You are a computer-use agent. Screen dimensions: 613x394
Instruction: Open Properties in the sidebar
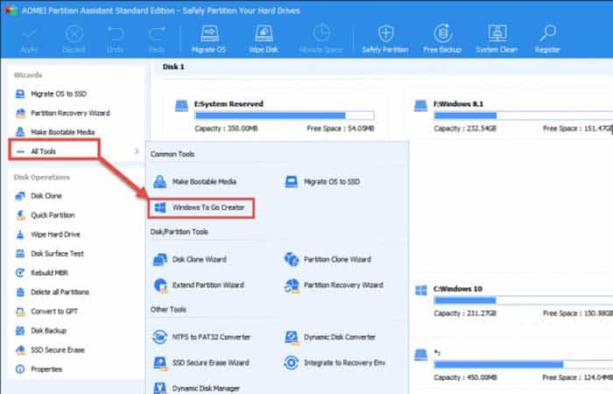pos(39,369)
